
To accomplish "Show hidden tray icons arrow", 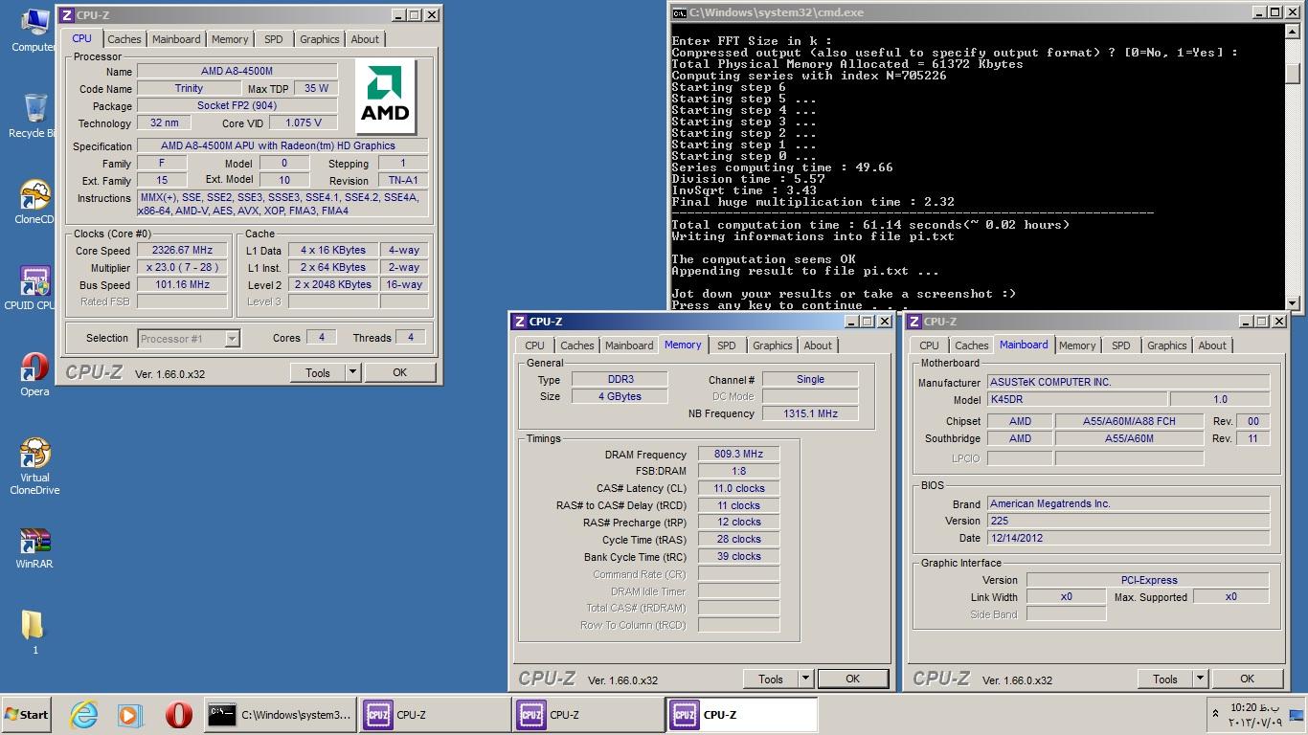I will (1216, 714).
